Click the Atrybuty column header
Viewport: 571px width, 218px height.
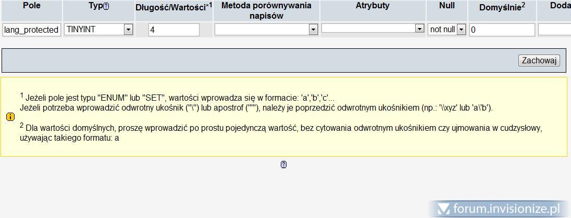pyautogui.click(x=373, y=6)
